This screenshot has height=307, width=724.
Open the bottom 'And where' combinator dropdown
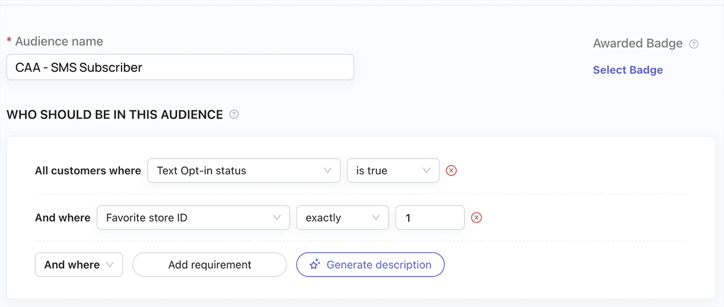pyautogui.click(x=79, y=265)
